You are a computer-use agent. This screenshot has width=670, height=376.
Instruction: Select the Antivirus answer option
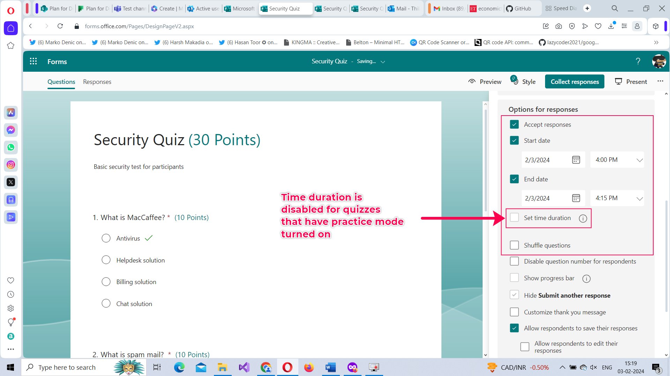pyautogui.click(x=106, y=238)
